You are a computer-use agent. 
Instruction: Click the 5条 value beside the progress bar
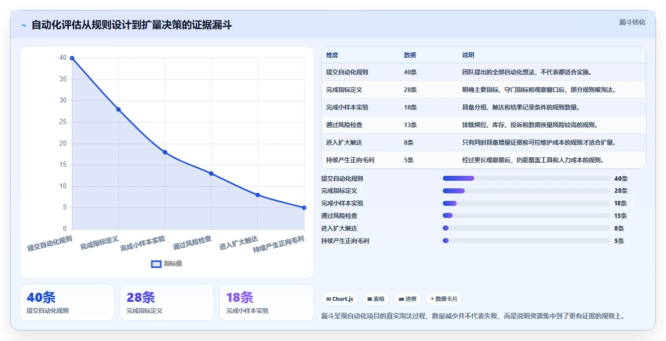pos(619,241)
